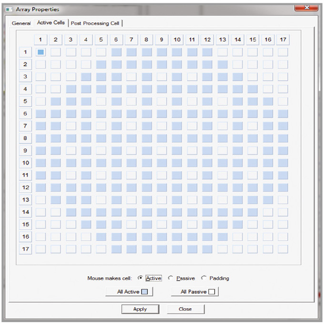Click the highlighted cell at row 1, column 1
Image resolution: width=326 pixels, height=325 pixels.
tap(41, 52)
